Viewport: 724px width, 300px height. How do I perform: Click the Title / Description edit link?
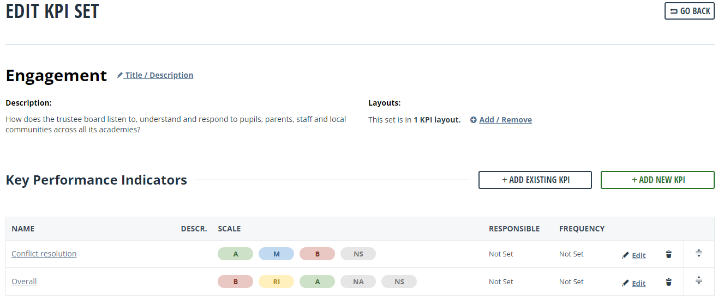click(159, 75)
